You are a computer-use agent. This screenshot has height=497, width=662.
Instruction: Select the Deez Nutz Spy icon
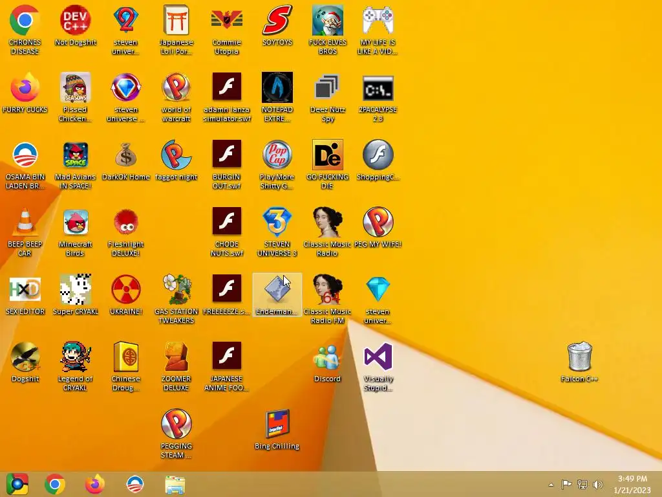tap(327, 88)
